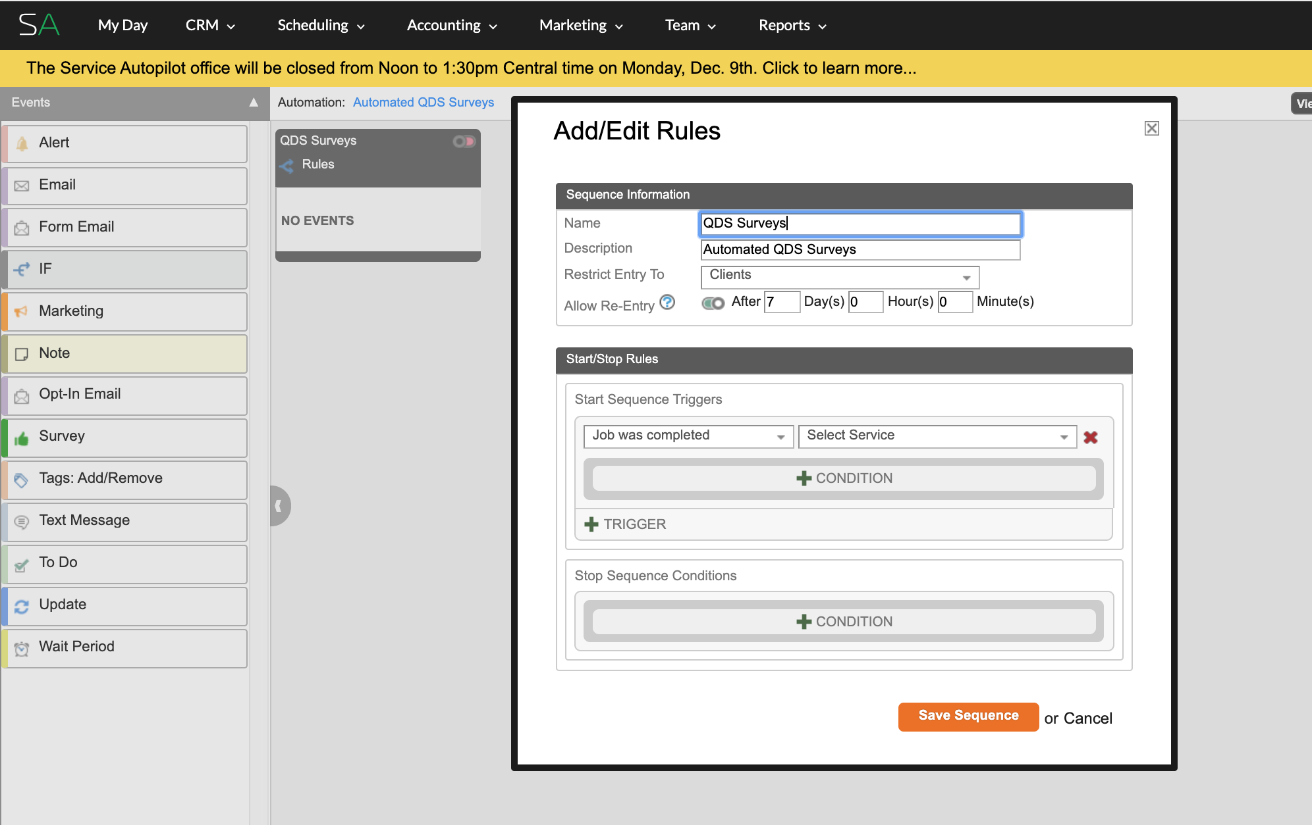
Task: Delete trigger with red X icon
Action: (x=1091, y=438)
